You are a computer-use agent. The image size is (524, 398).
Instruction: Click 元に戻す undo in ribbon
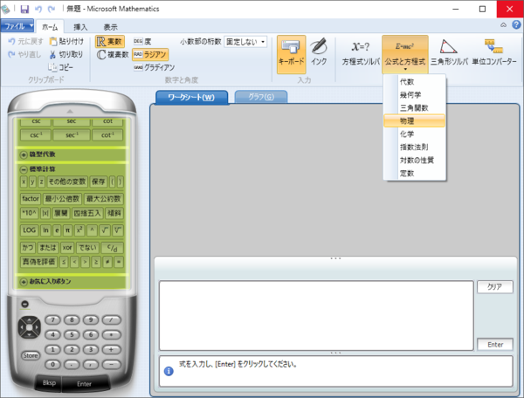(x=25, y=41)
